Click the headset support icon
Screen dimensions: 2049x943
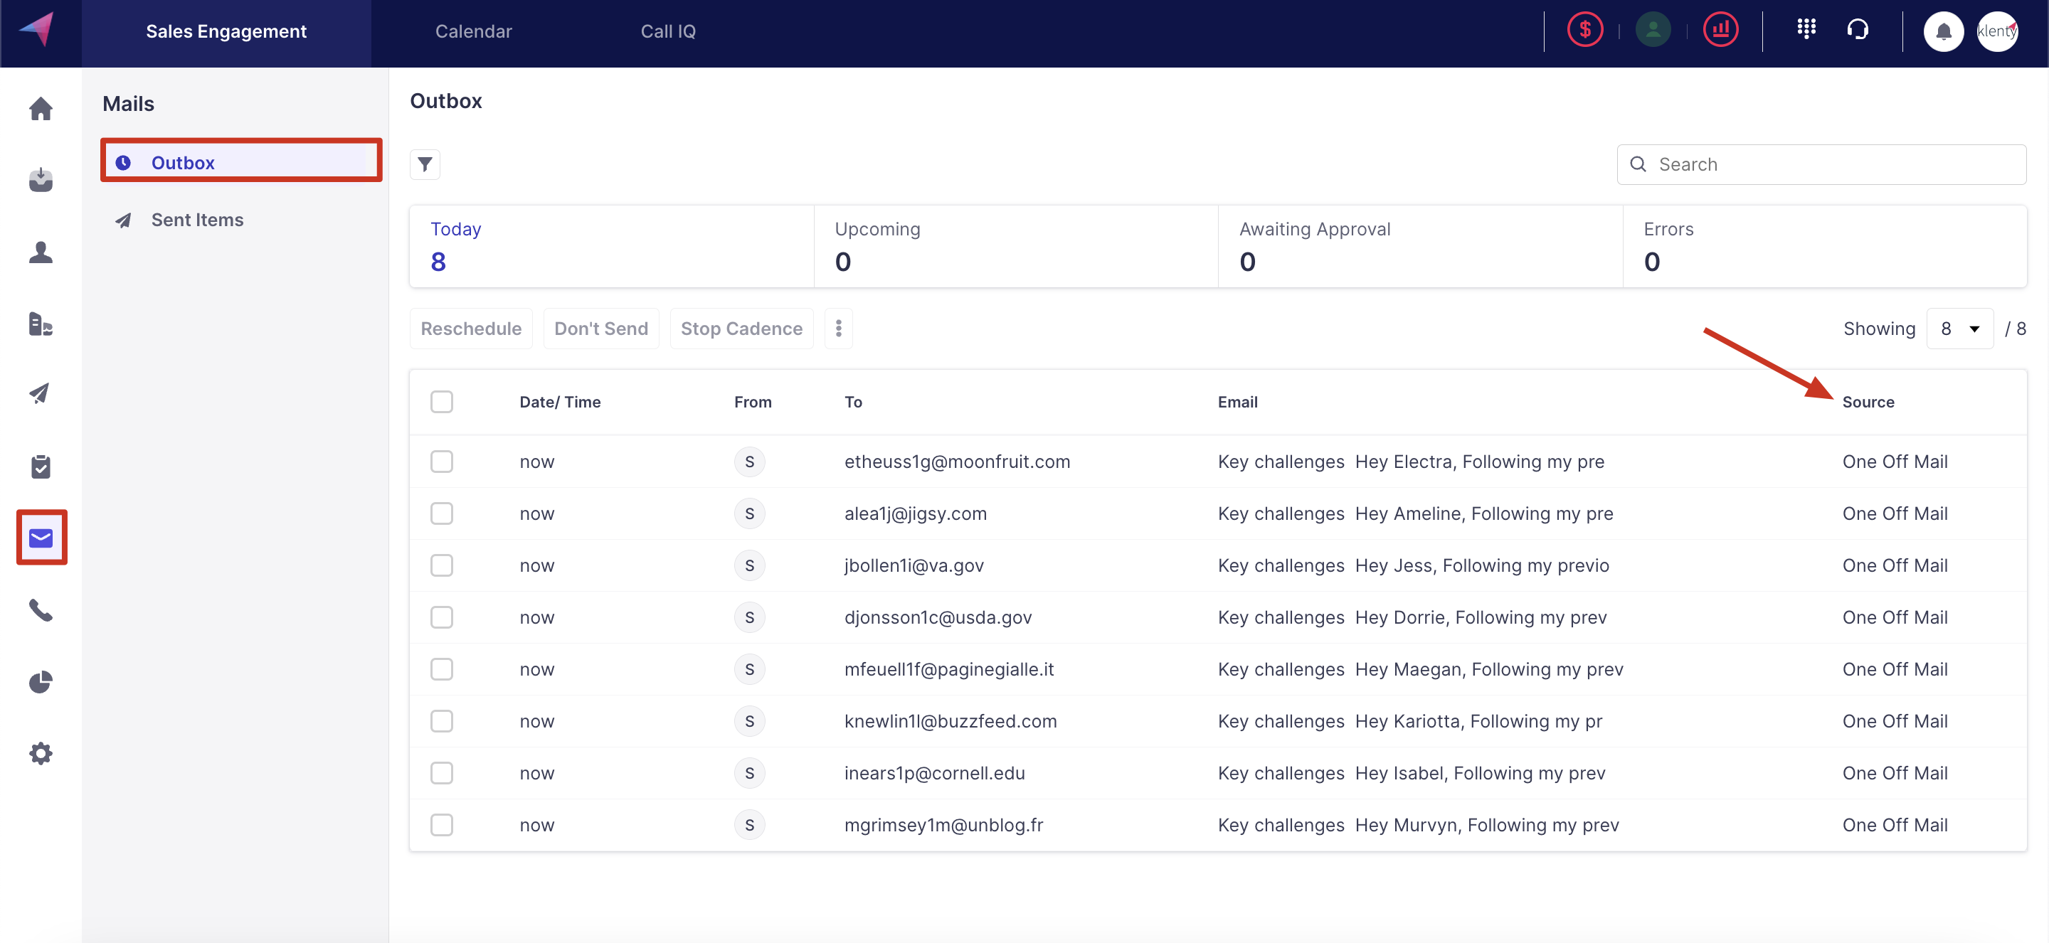[x=1858, y=30]
